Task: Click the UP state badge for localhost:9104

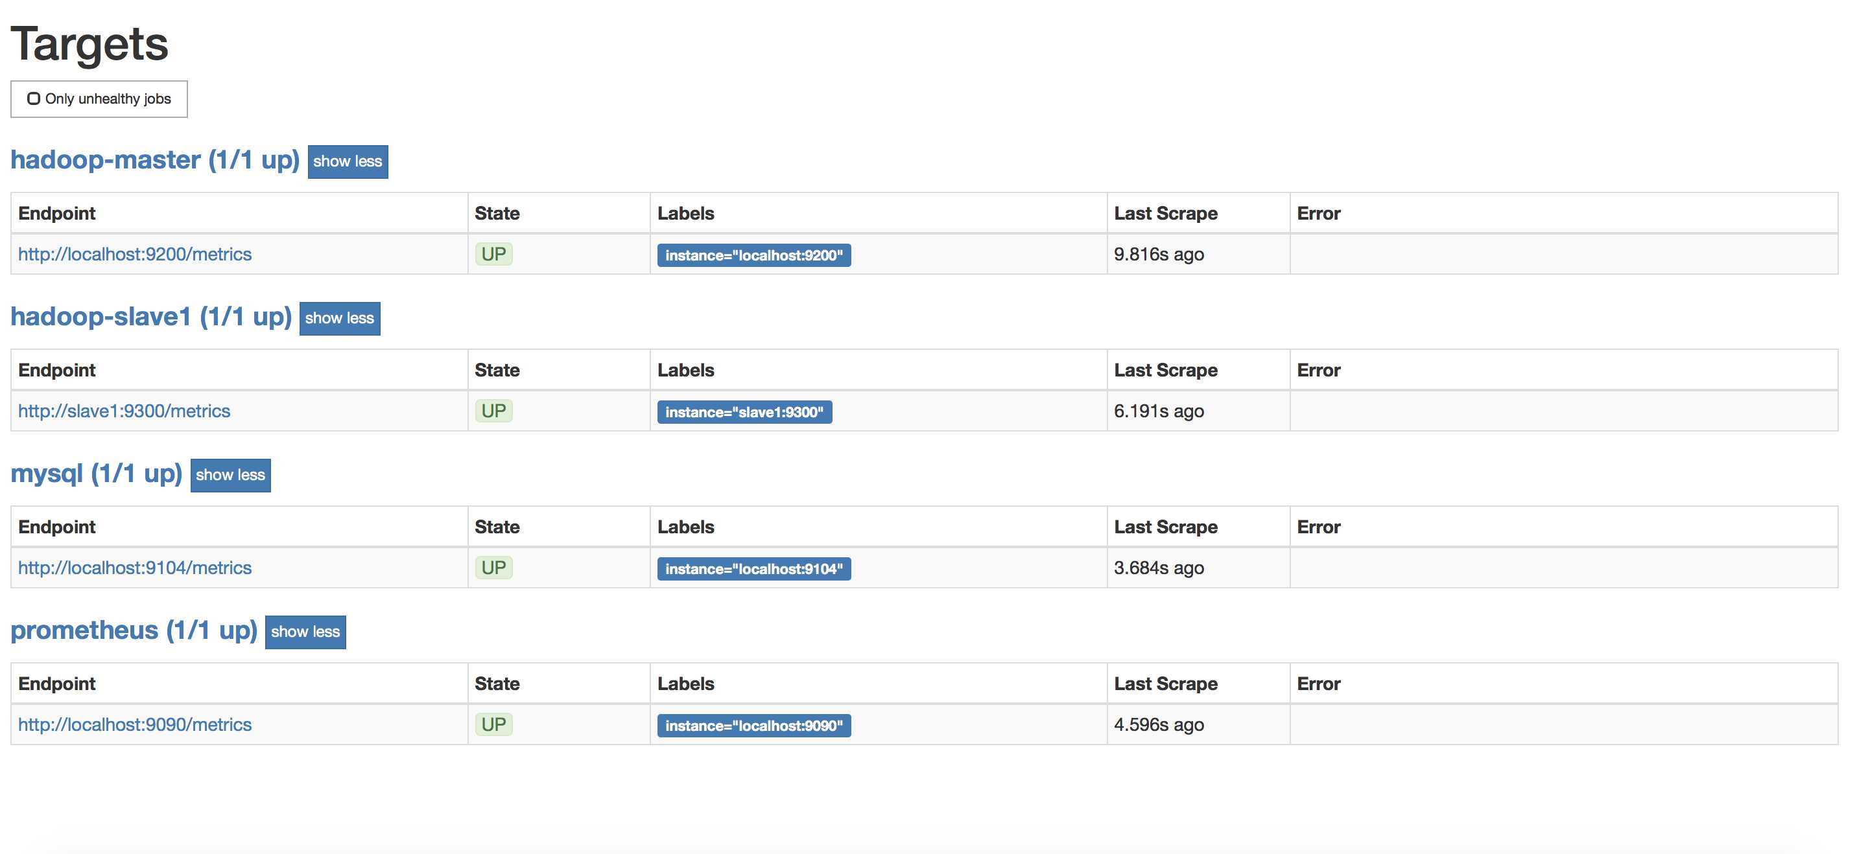Action: [494, 568]
